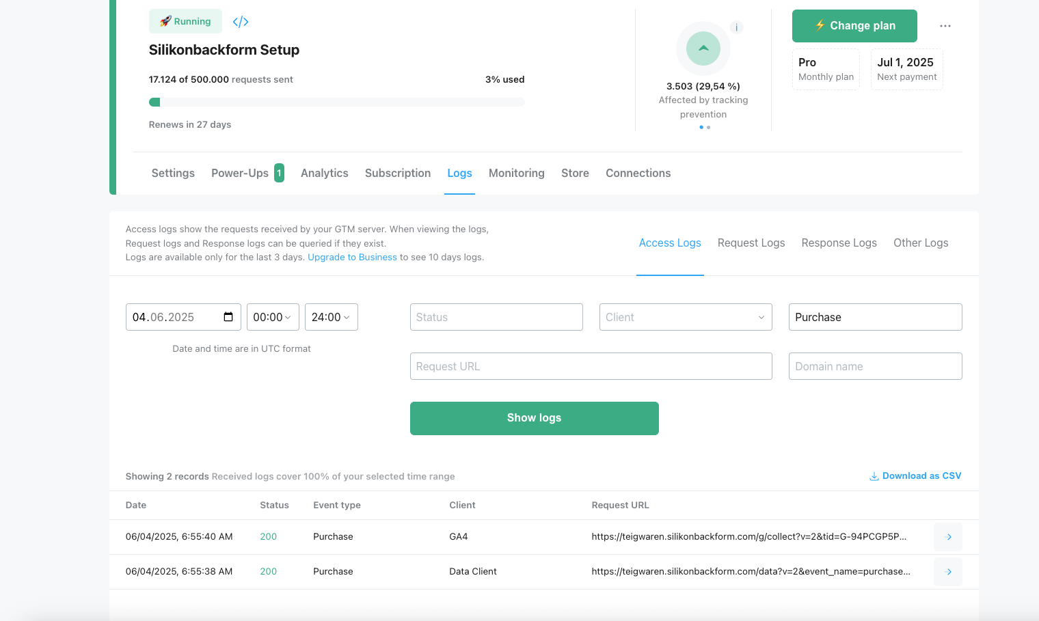This screenshot has height=621, width=1039.
Task: Click the info icon near tracking circle
Action: (736, 27)
